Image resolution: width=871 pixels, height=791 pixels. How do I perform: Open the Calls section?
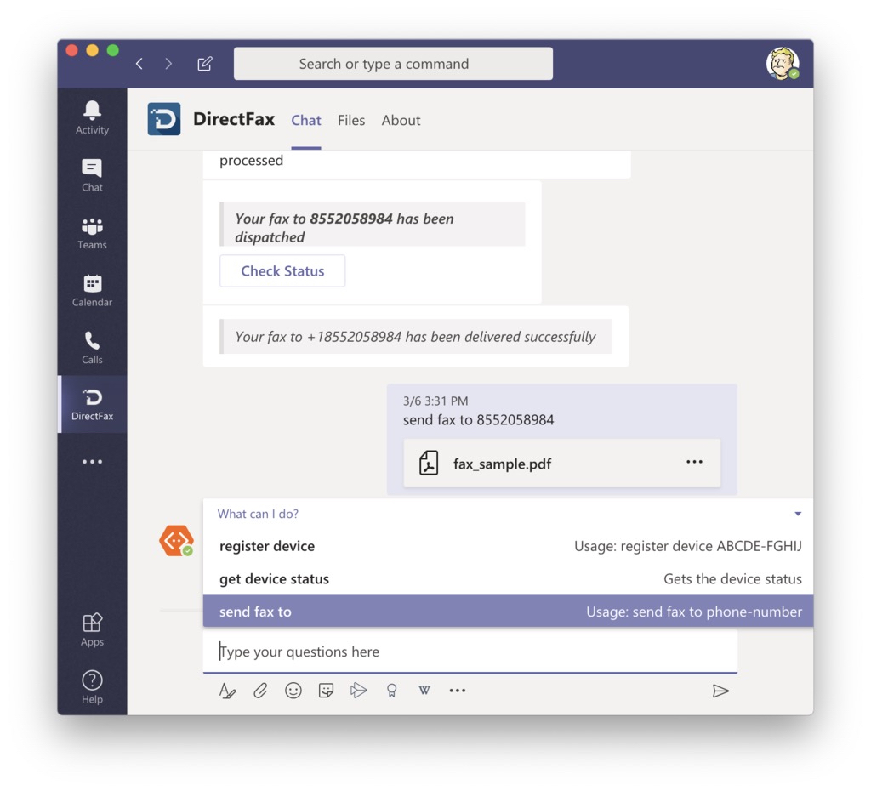coord(92,348)
